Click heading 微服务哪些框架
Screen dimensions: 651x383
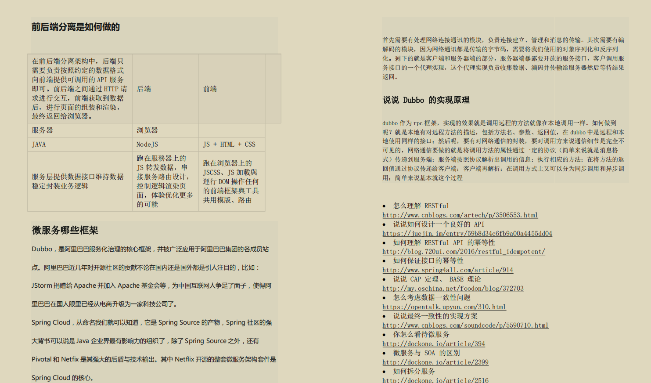[65, 230]
